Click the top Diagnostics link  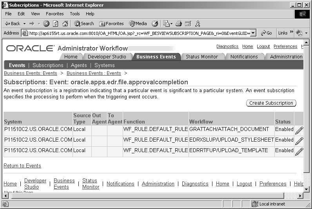tap(227, 46)
